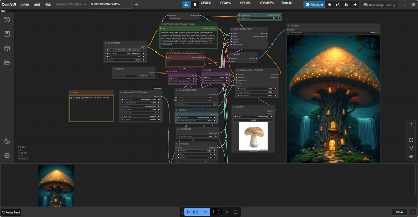Viewport: 418px width, 217px height.
Task: Toggle link visibility with the eye icon
Action: pyautogui.click(x=411, y=157)
